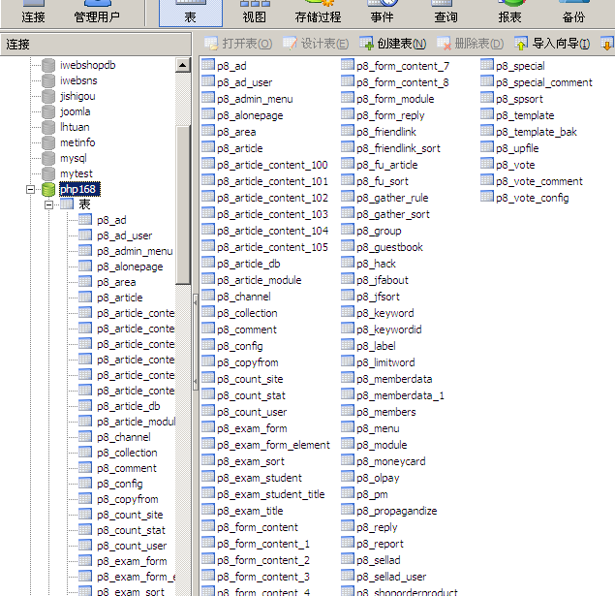Select table p8_article_content_100

[272, 165]
